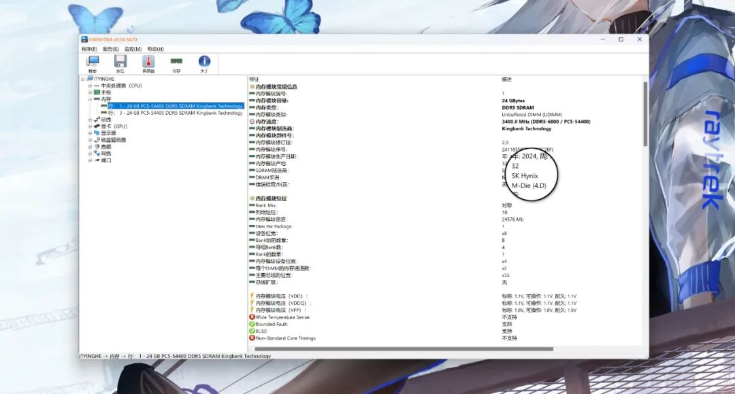The image size is (735, 394).
Task: Expand the 端口 tree node
Action: pyautogui.click(x=90, y=160)
